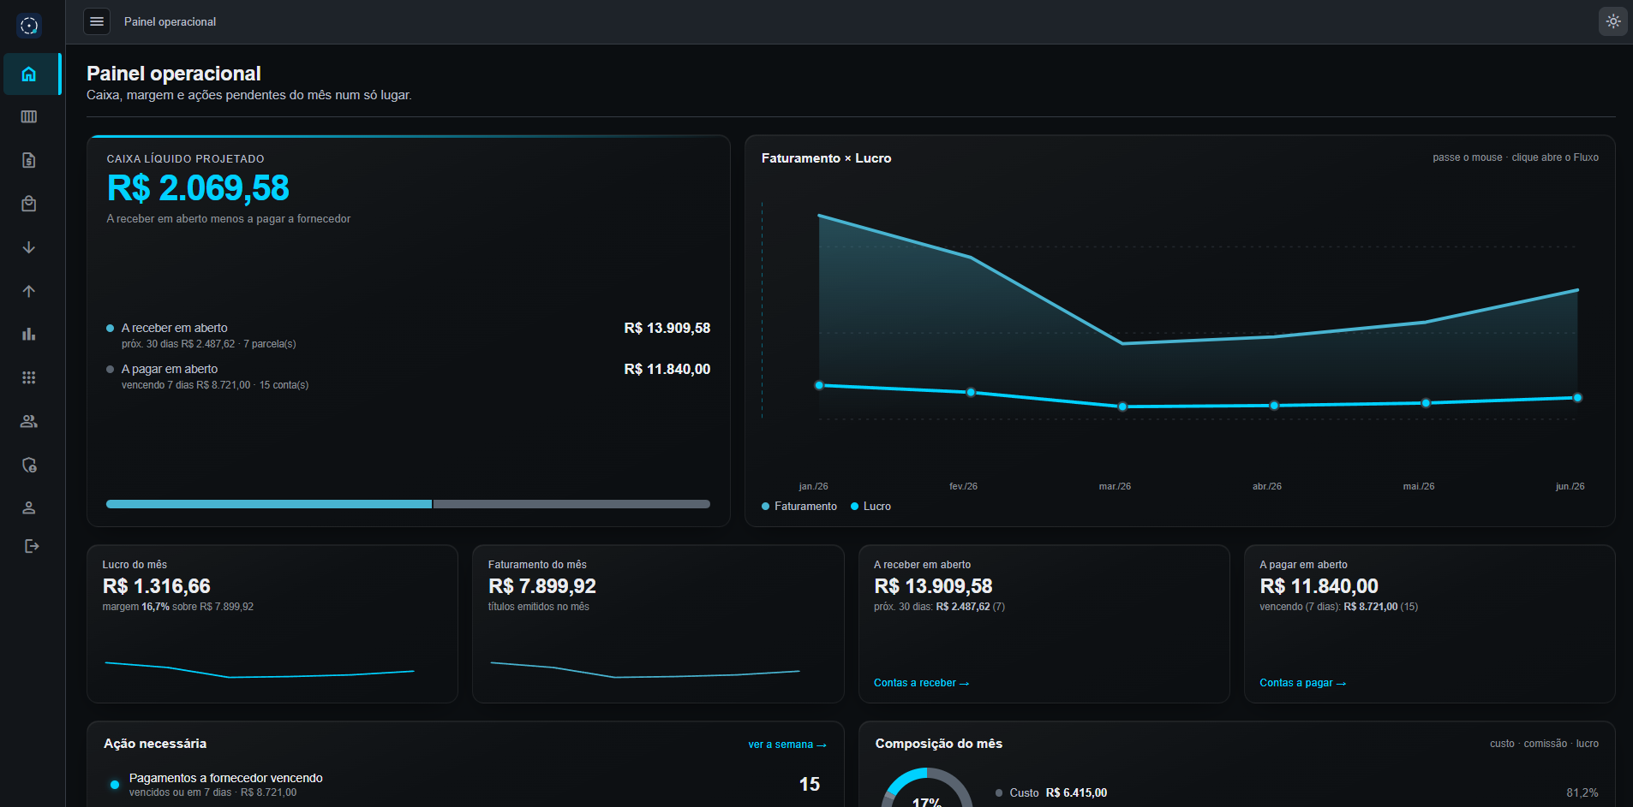This screenshot has width=1633, height=807.
Task: Click the Lucro legend item
Action: point(870,507)
